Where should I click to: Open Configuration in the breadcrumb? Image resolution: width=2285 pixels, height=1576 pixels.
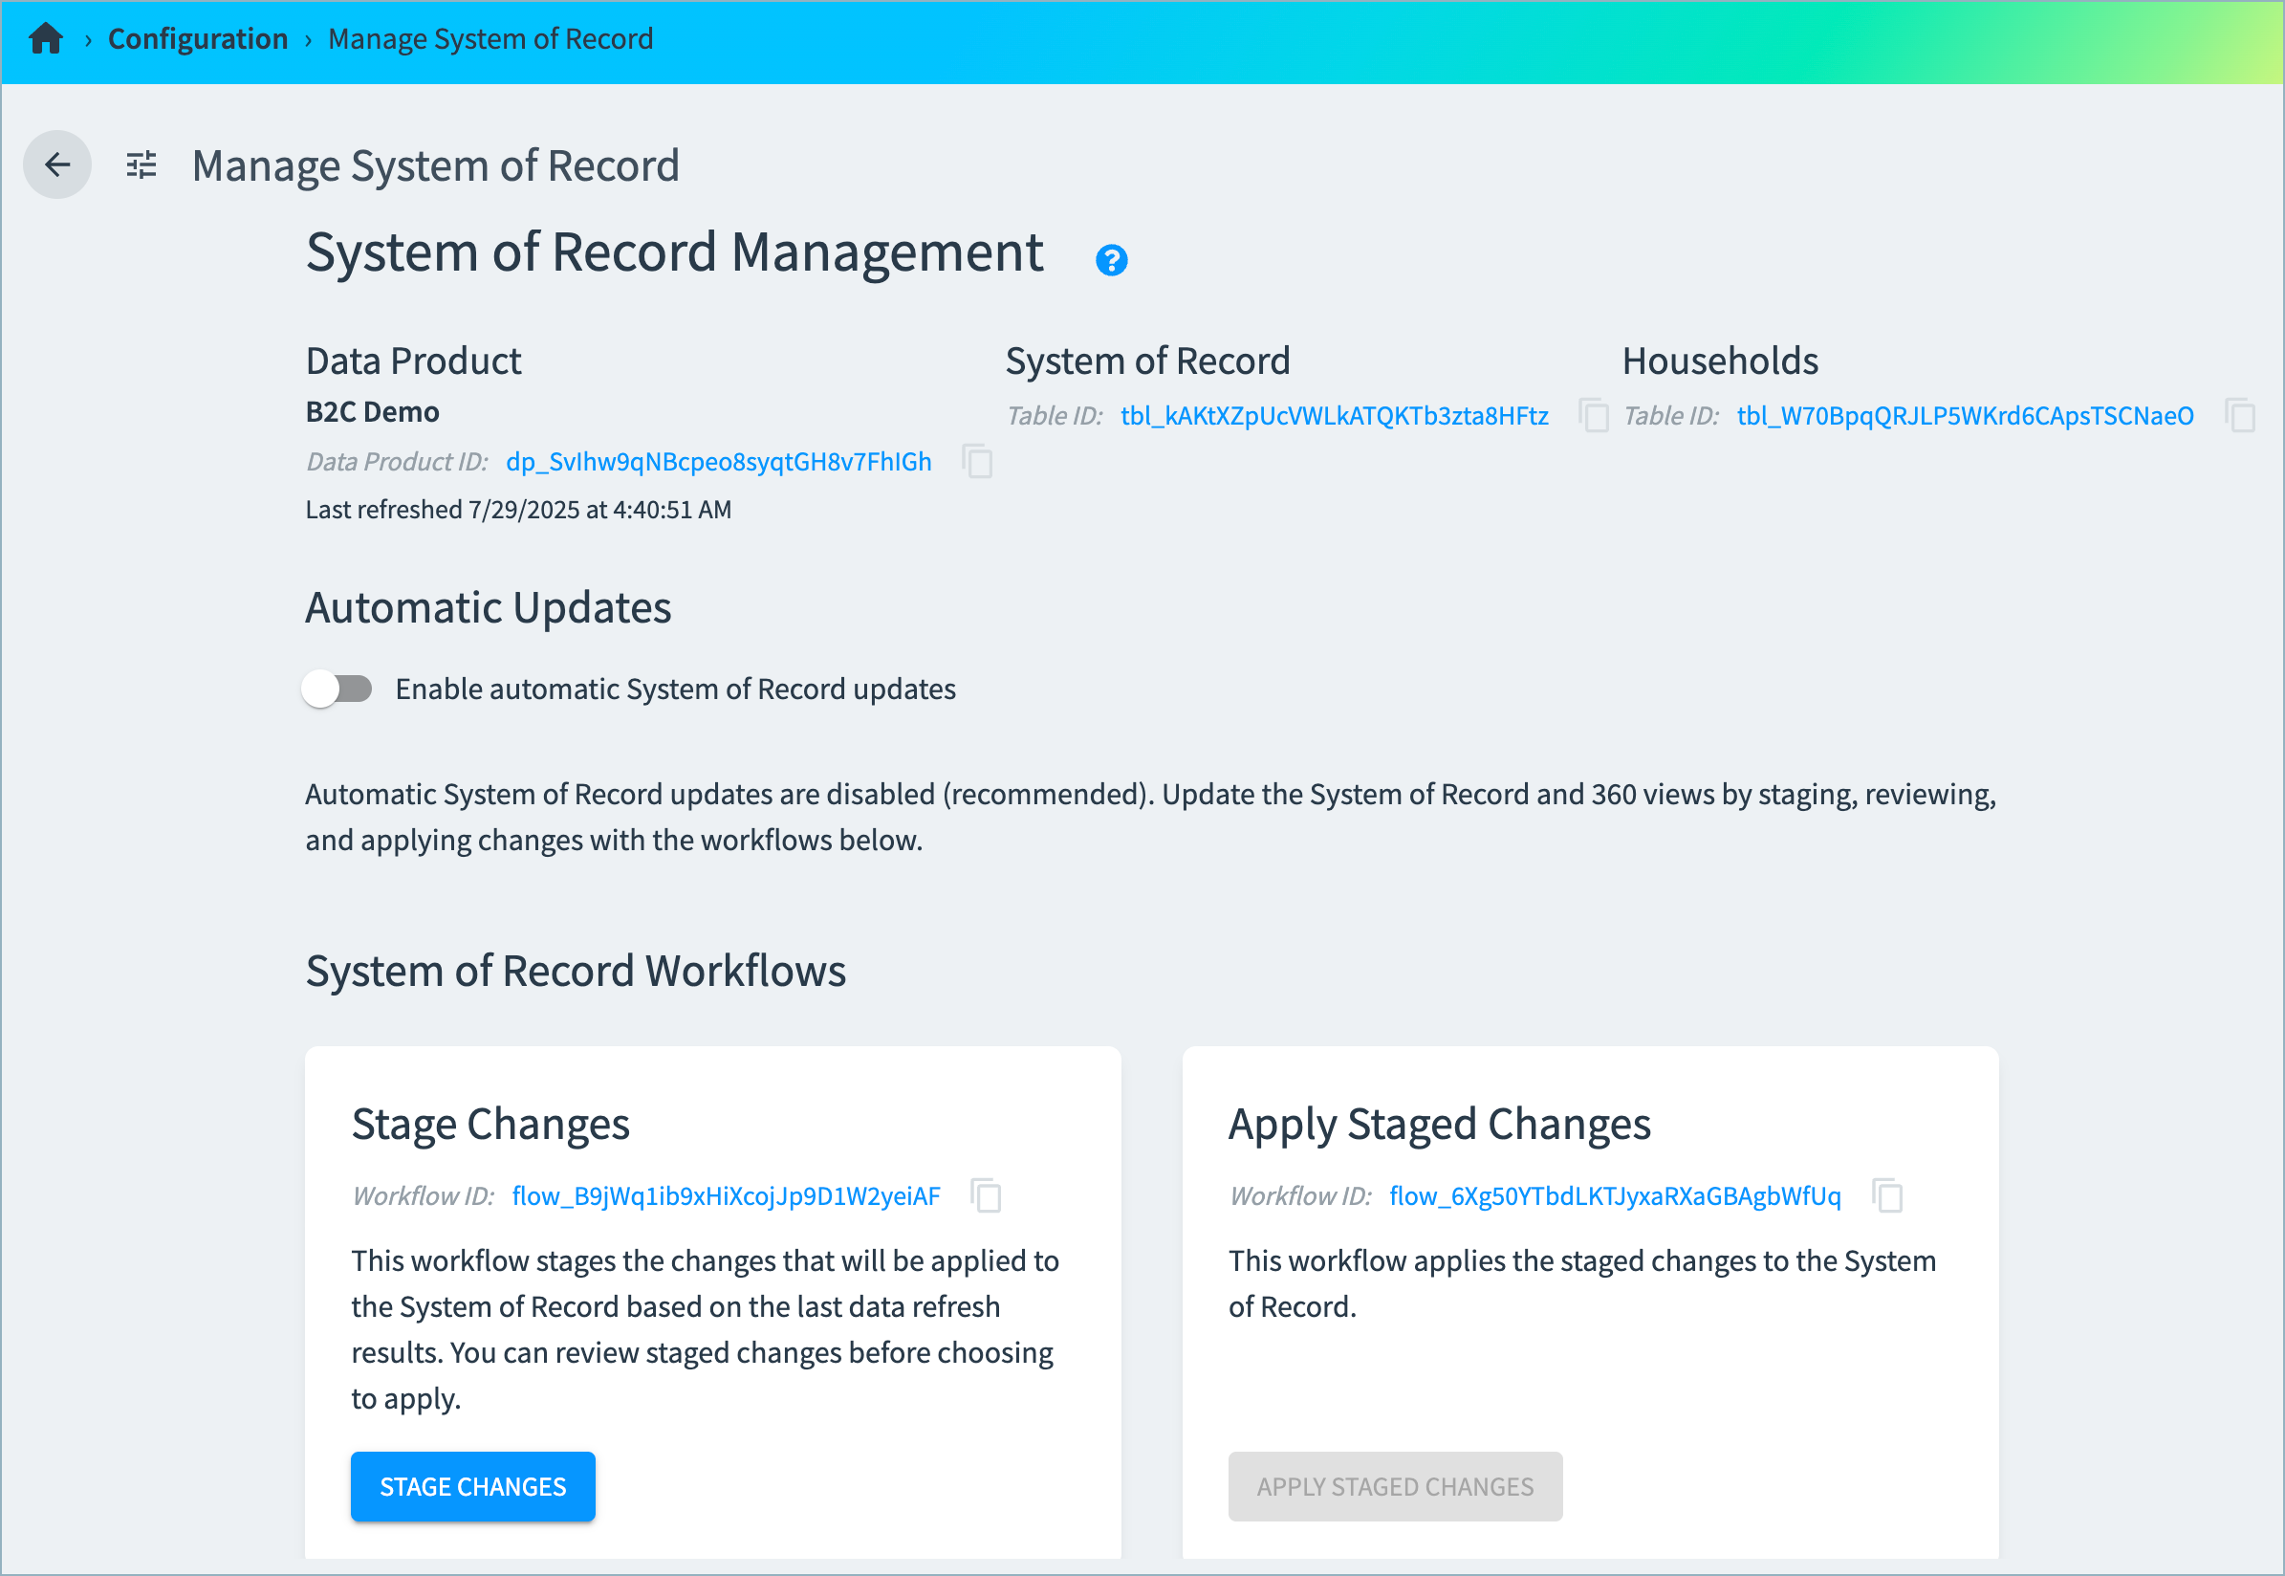(197, 39)
